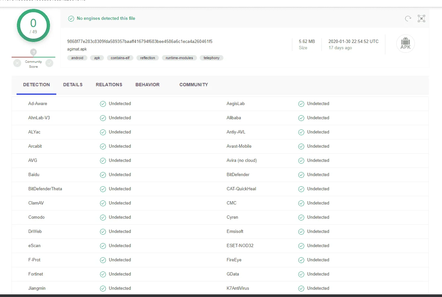Vote negative with community score X icon
Screen dimensions: 442x297
(x=17, y=63)
